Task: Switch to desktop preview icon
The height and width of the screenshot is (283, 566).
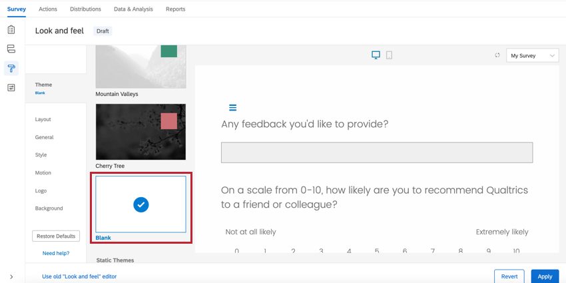Action: coord(376,55)
